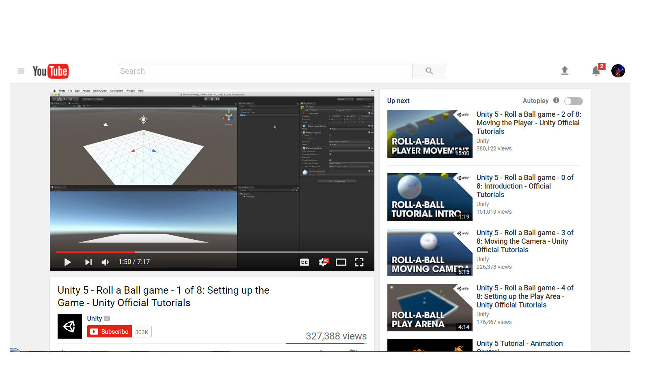Image resolution: width=649 pixels, height=365 pixels.
Task: Toggle the Mesh Collider checkbox in the video's Inspector
Action: click(307, 133)
